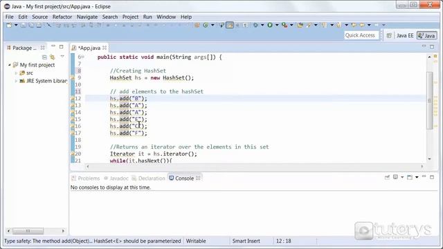443x249 pixels.
Task: Click the editor horizontal scrollbar right arrow
Action: (422, 167)
